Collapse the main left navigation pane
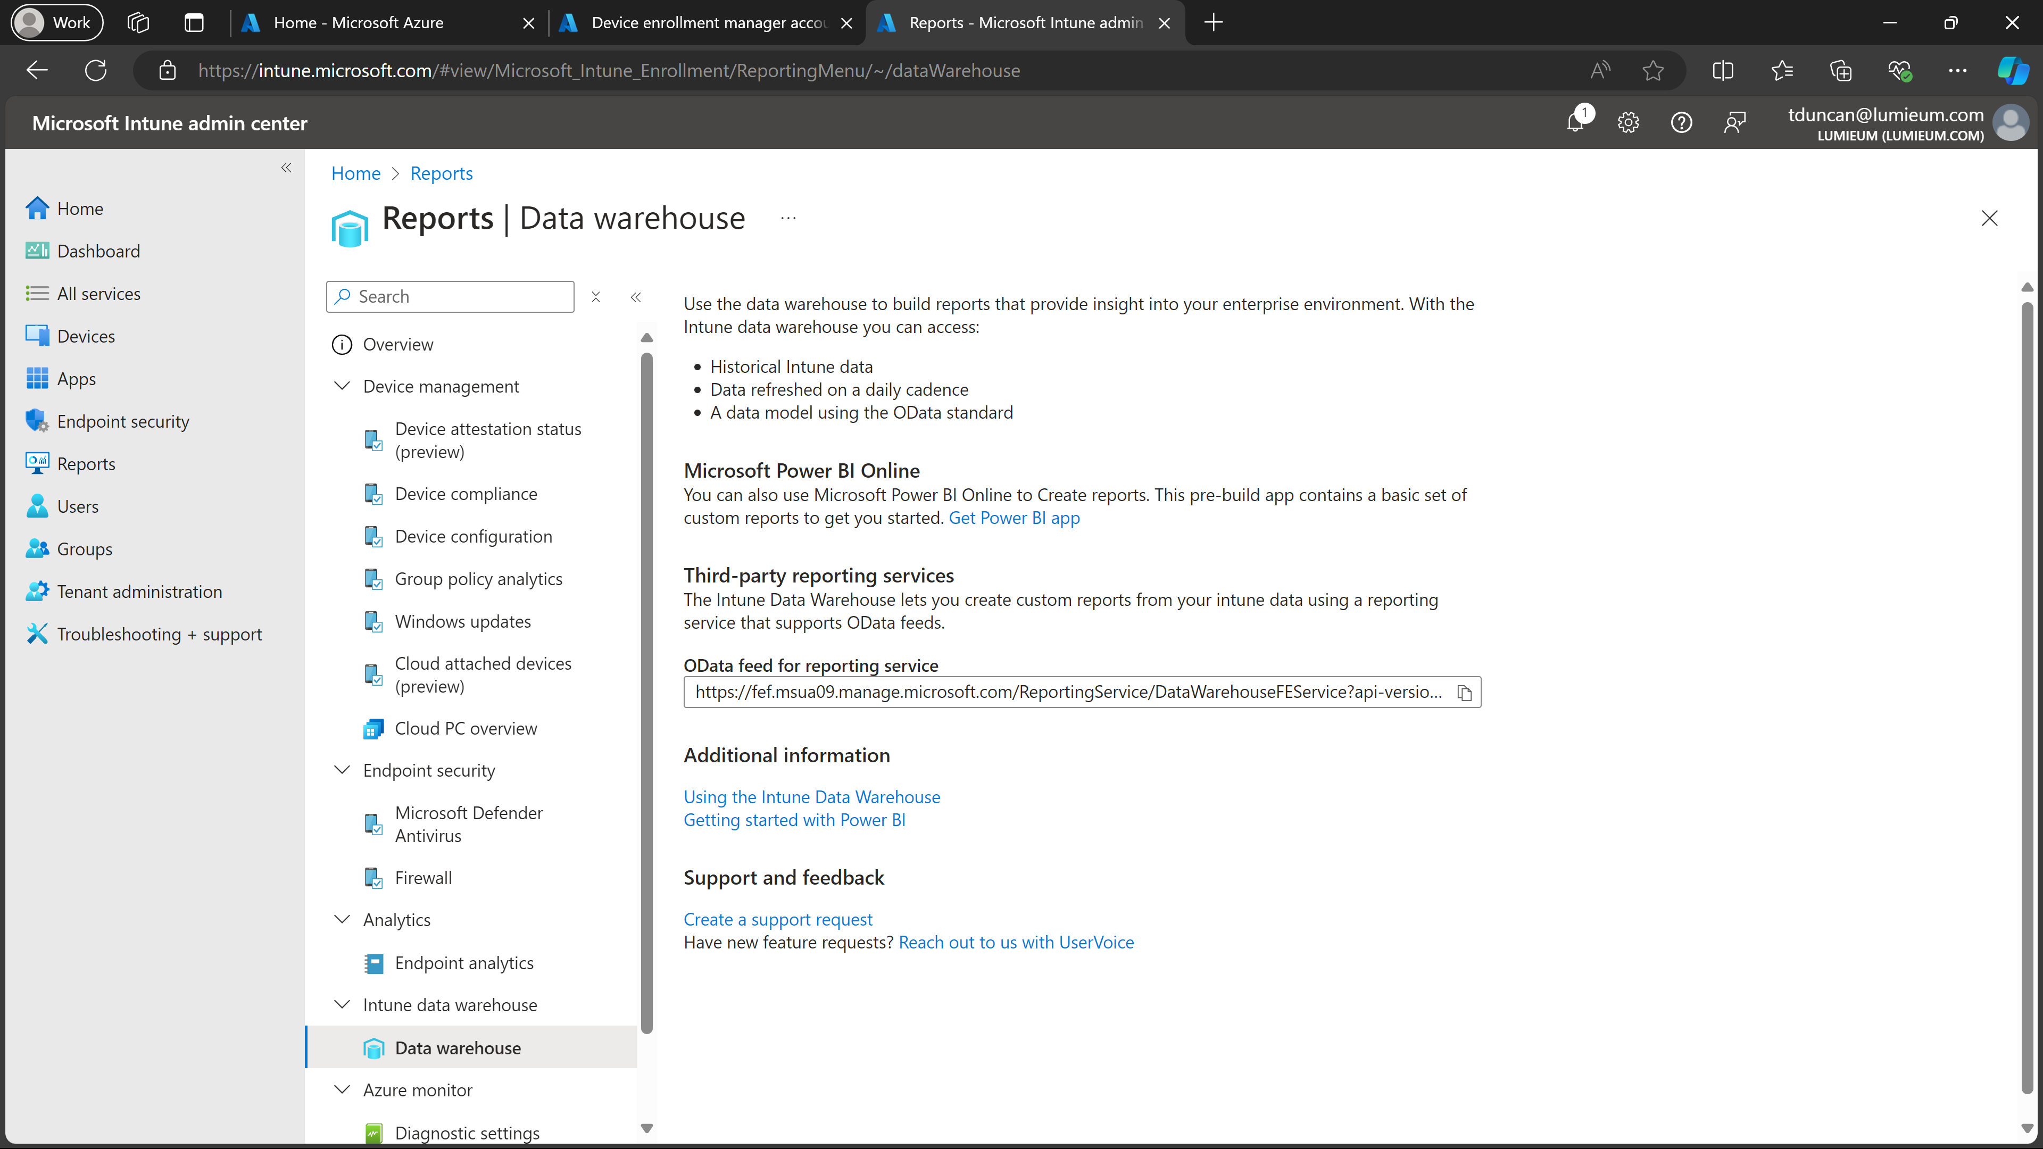The image size is (2043, 1149). [x=286, y=168]
